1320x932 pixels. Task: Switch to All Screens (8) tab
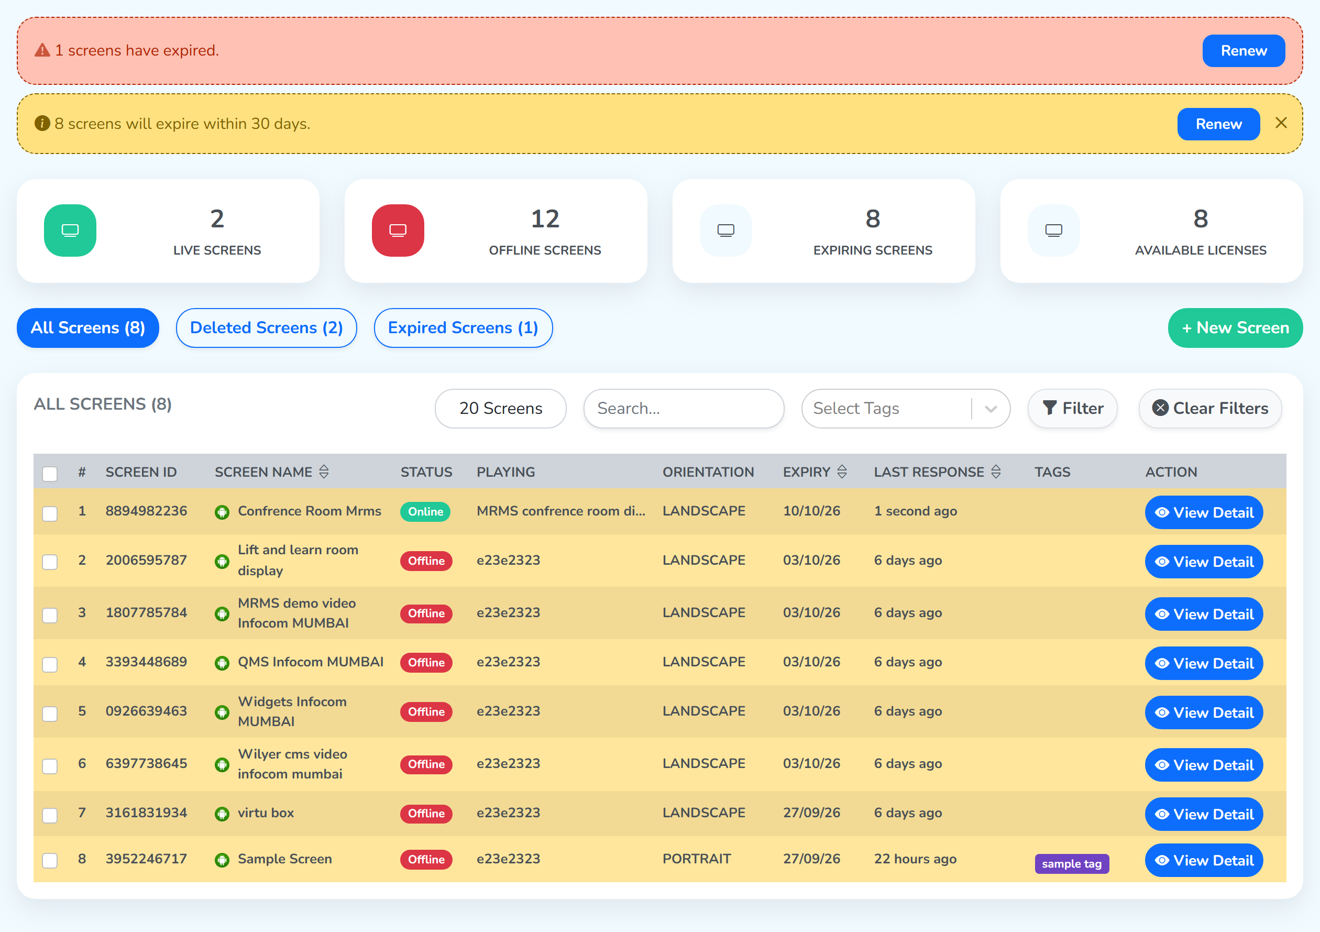88,328
